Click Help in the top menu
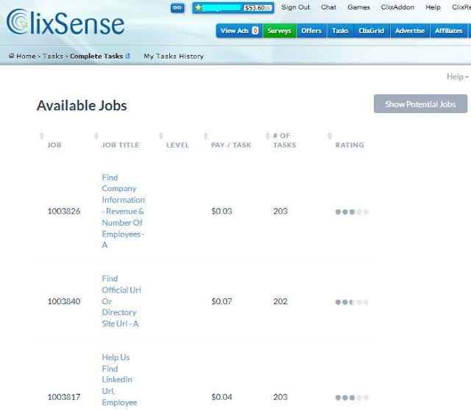 pos(433,7)
